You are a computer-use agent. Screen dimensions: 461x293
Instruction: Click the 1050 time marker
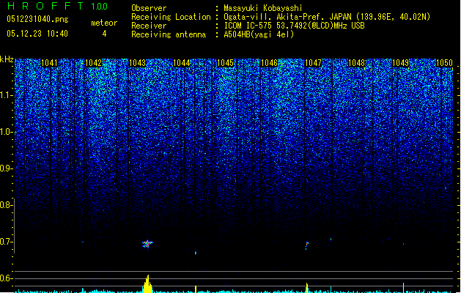click(x=444, y=63)
